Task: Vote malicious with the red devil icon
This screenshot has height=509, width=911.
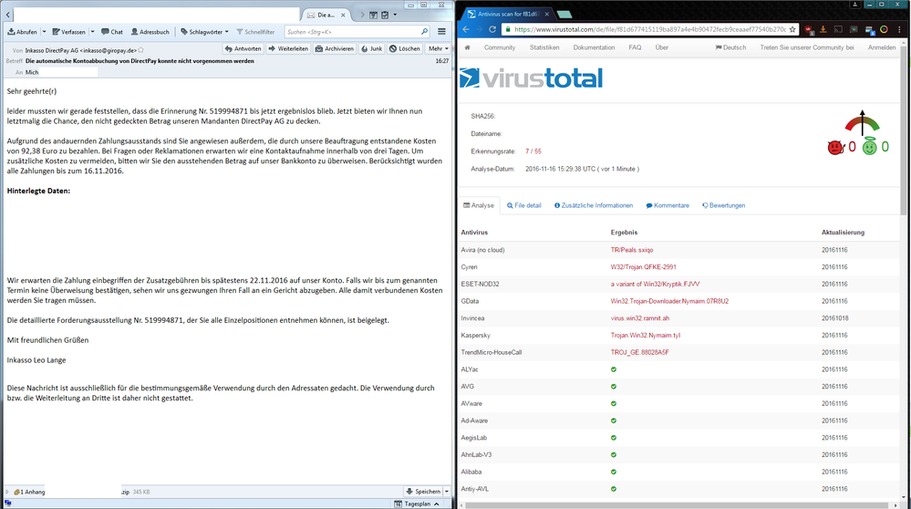Action: pyautogui.click(x=835, y=147)
